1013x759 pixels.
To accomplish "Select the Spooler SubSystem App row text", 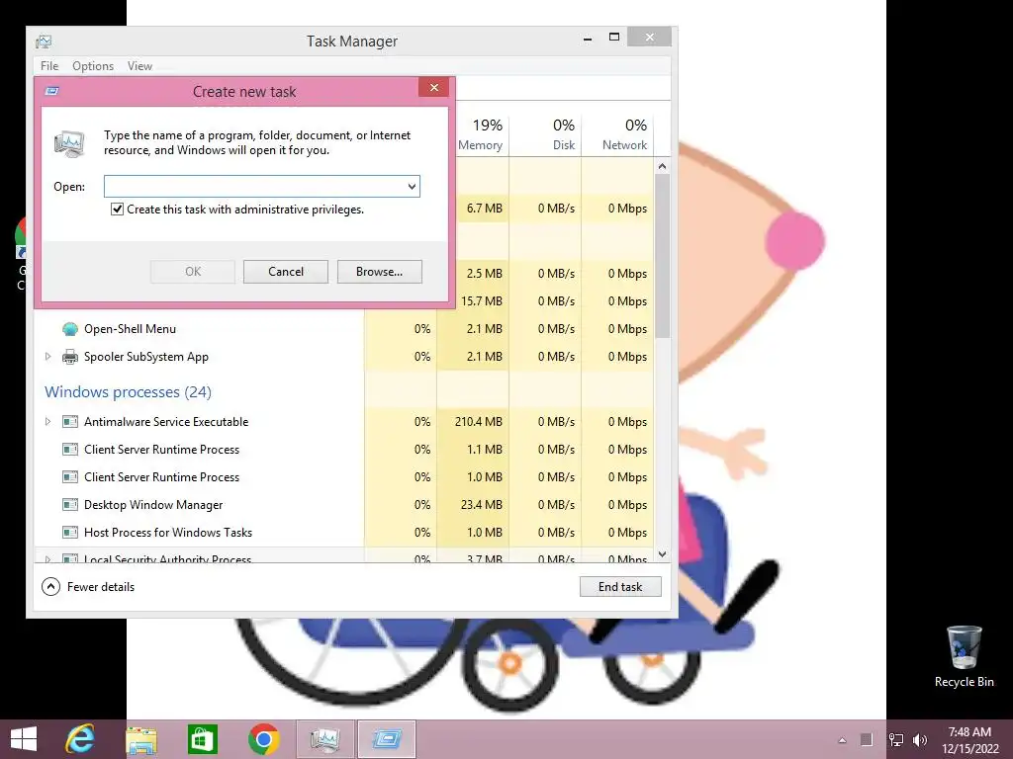I will tap(146, 357).
